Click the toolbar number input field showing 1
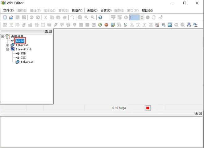The width and height of the screenshot is (204, 148). coord(134,17)
